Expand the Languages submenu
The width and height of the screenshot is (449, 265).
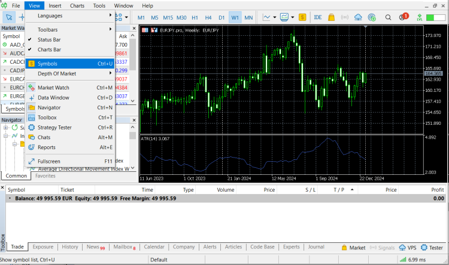pos(50,16)
